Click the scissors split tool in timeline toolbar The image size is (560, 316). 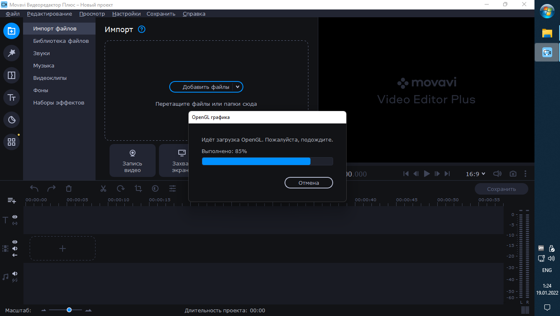pyautogui.click(x=103, y=188)
